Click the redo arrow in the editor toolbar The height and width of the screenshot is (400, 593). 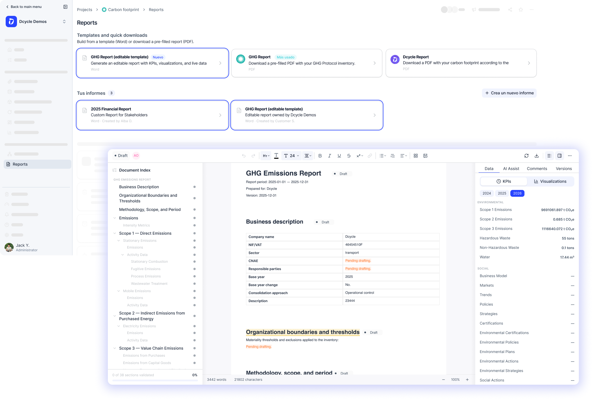click(253, 156)
